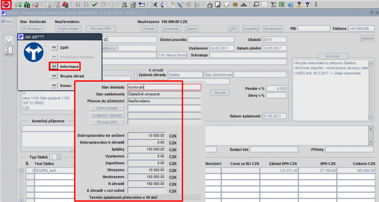The width and height of the screenshot is (379, 202).
Task: Click the Stav dokladu field showing Kontován
Action: (164, 87)
